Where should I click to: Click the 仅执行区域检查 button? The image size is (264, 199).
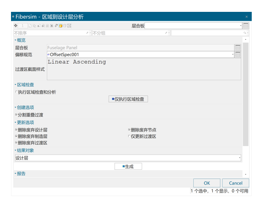(128, 99)
